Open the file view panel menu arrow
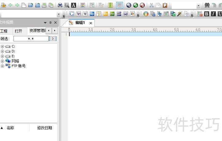The width and height of the screenshot is (222, 141). click(45, 23)
